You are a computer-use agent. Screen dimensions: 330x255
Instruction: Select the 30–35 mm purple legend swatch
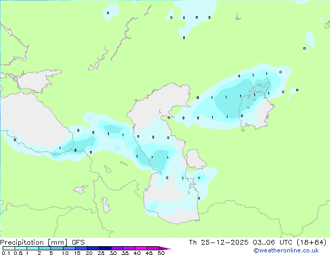click(x=117, y=248)
